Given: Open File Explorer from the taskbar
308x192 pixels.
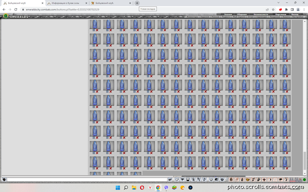Looking at the screenshot, I should [134, 187].
